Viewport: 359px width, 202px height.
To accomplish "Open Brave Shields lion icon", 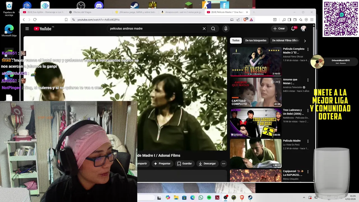I will pos(245,20).
